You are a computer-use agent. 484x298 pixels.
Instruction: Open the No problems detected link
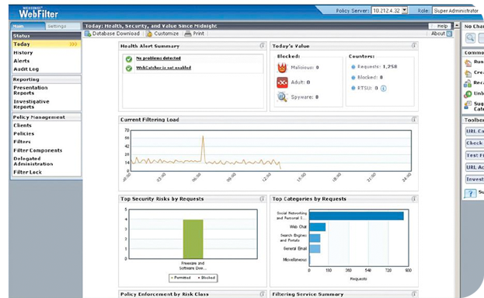point(158,58)
